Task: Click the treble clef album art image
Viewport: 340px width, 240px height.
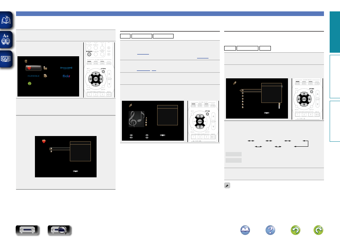Action: click(136, 119)
